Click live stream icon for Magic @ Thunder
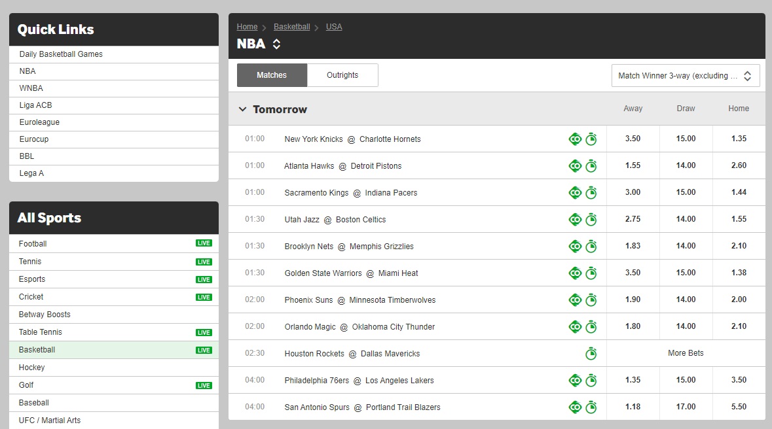Image resolution: width=772 pixels, height=429 pixels. pyautogui.click(x=575, y=327)
